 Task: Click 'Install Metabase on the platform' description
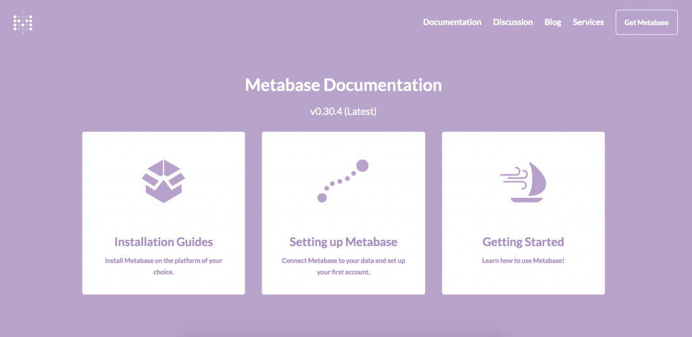pos(164,266)
